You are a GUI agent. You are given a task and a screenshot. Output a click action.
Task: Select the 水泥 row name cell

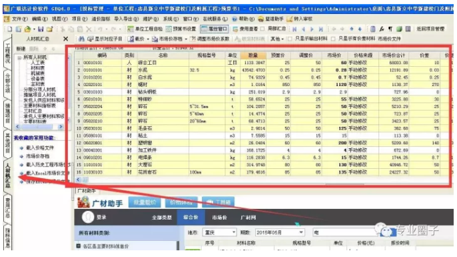(163, 70)
